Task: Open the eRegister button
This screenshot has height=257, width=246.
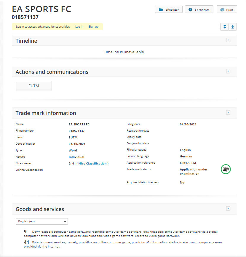Action: point(169,9)
